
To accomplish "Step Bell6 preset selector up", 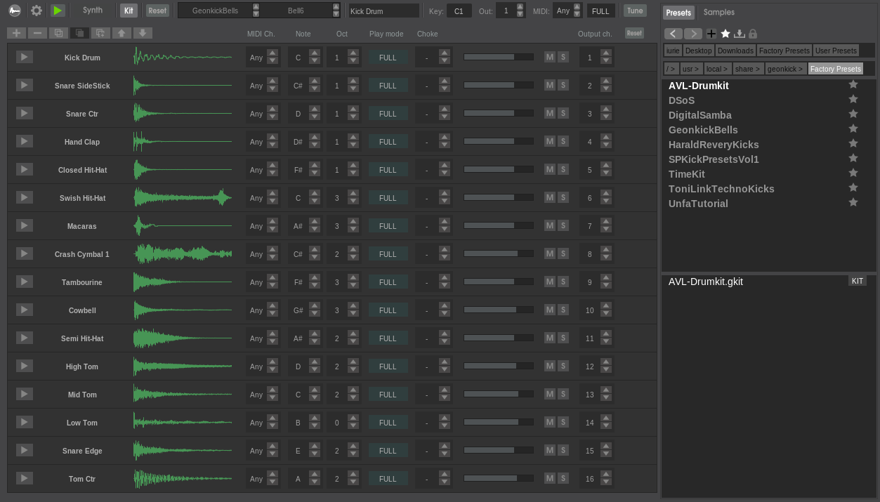I will [336, 7].
